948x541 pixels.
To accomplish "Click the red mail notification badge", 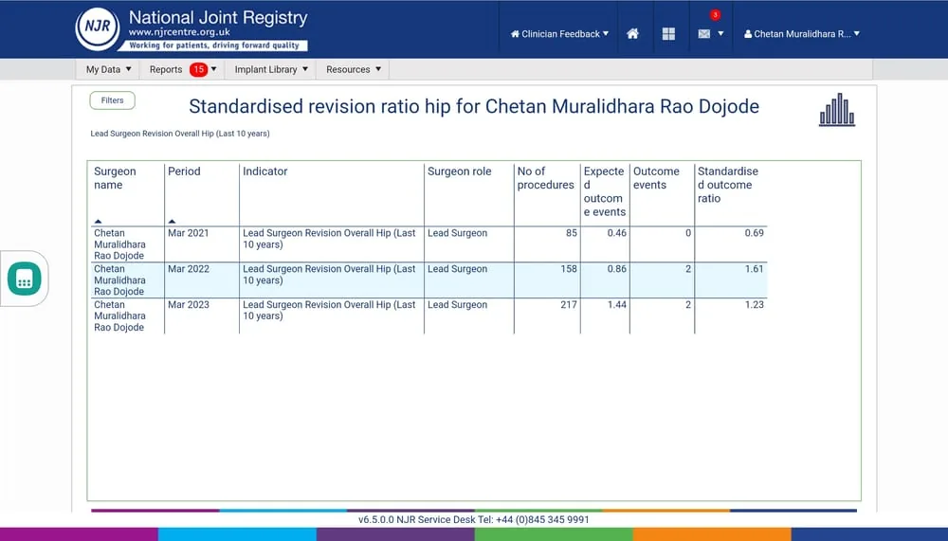I will pos(715,14).
